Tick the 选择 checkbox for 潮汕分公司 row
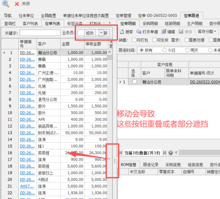Screen dimensions: 220x199 point(135,82)
